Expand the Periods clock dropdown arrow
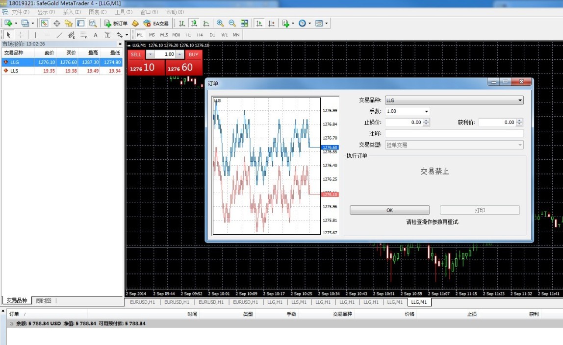Screen dimensions: 563x345 tap(309, 24)
